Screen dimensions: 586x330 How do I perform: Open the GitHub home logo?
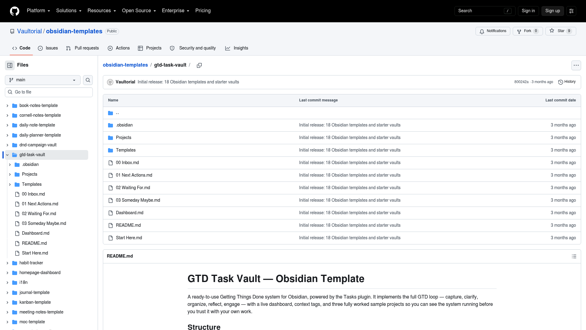(15, 11)
